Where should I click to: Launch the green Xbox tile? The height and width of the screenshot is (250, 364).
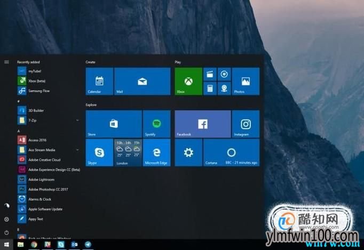[188, 81]
